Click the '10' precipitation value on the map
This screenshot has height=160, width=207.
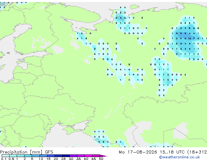click(189, 39)
